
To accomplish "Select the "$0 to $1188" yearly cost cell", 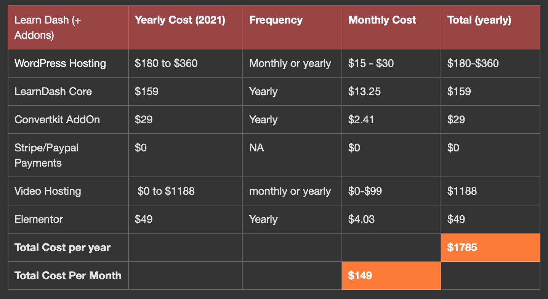I will pyautogui.click(x=166, y=191).
